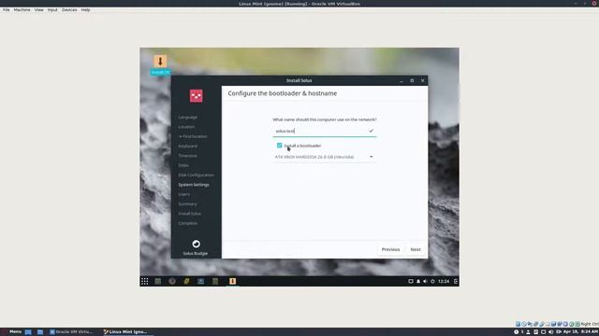Click the Solus Budgie logo icon
Viewport: 599px width, 336px height.
pyautogui.click(x=196, y=244)
